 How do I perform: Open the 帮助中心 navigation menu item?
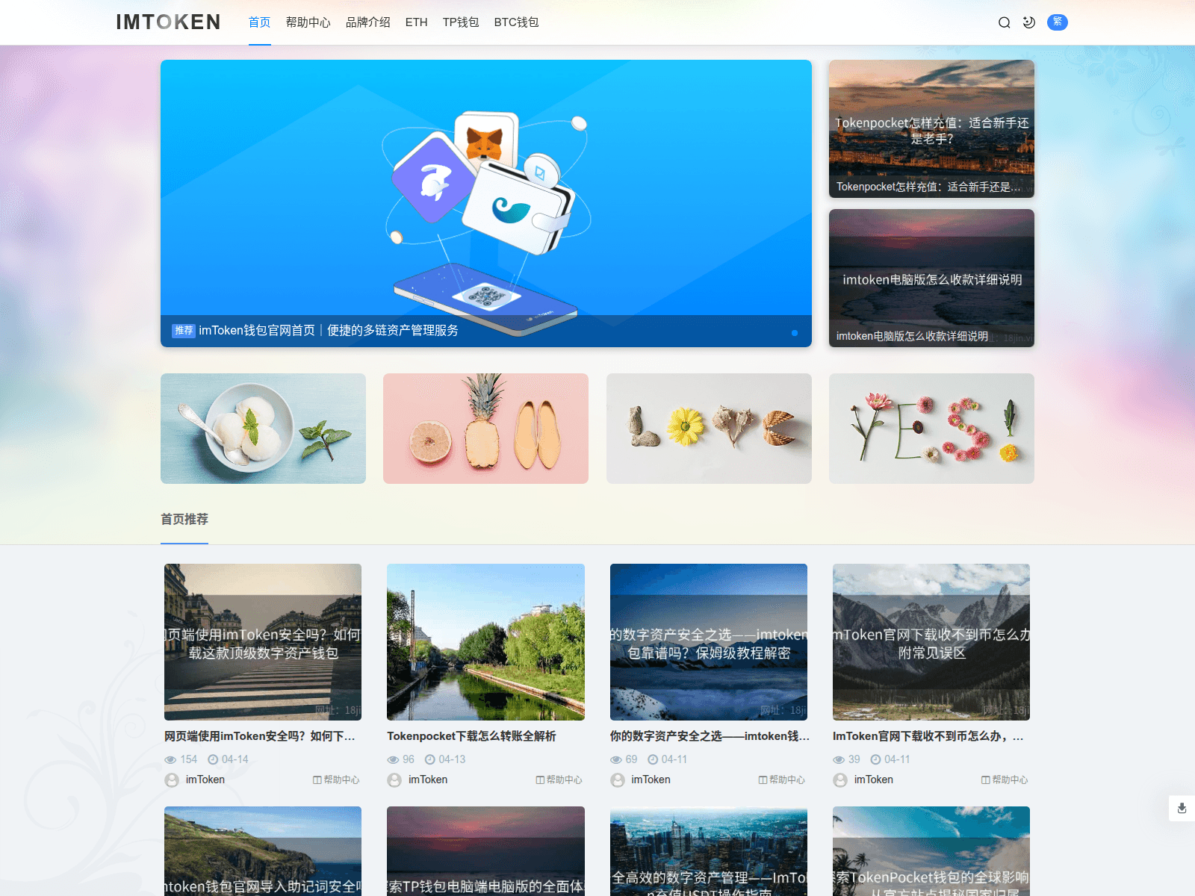(x=308, y=22)
